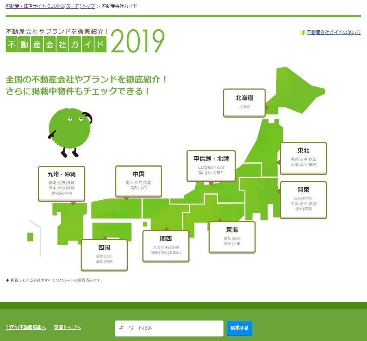Click the 不動産会社ガイド breadcrumb text

(119, 6)
